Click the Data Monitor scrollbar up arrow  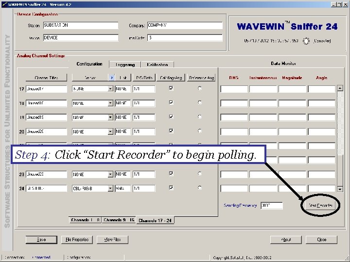340,88
